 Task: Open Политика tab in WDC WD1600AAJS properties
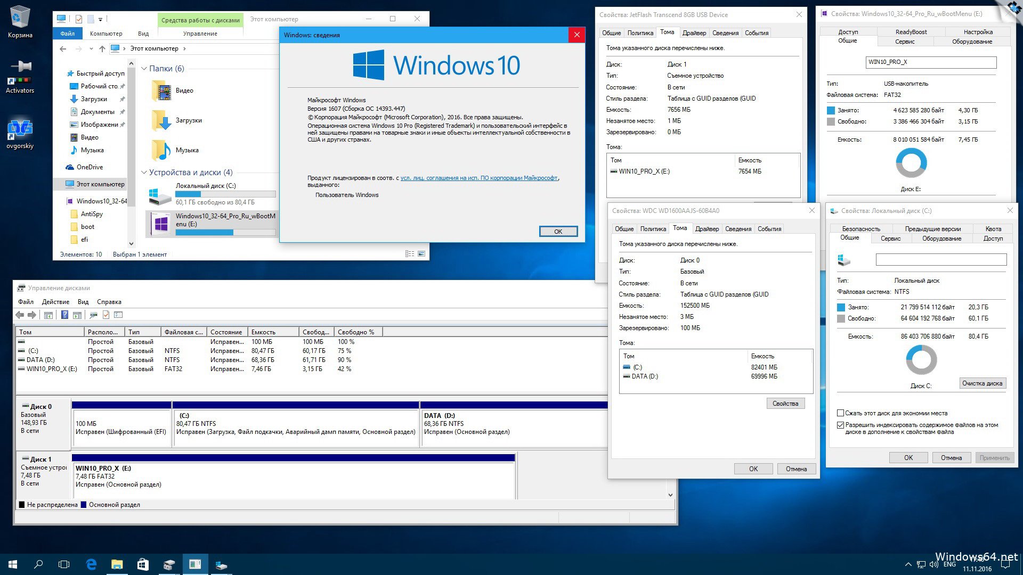click(x=653, y=229)
